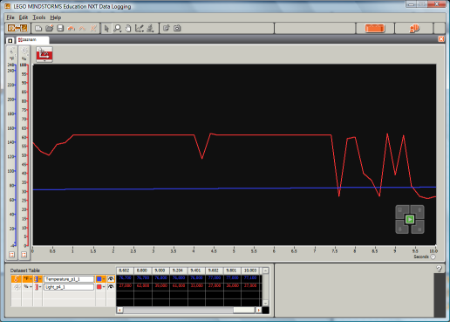Viewport: 450px width, 322px height.
Task: Activate the zoom magnifier tool
Action: tap(117, 28)
